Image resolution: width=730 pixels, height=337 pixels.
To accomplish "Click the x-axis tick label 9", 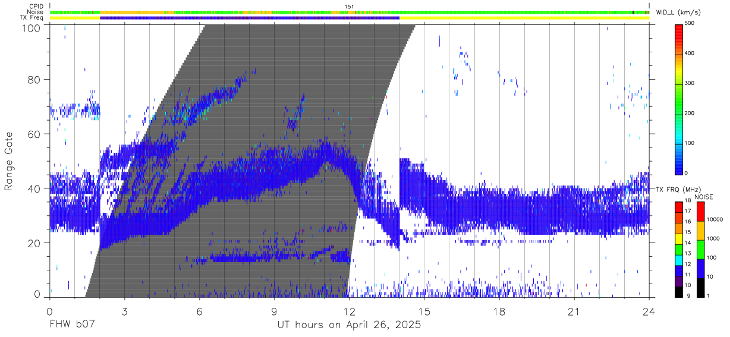I will pos(274,311).
